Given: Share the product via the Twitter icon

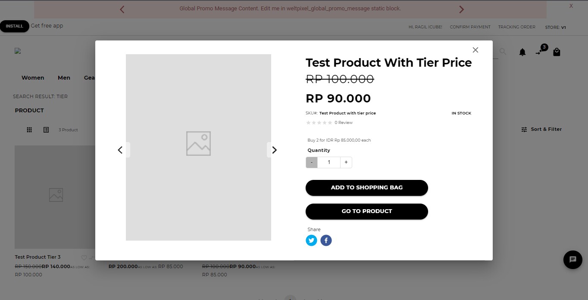Looking at the screenshot, I should 311,240.
